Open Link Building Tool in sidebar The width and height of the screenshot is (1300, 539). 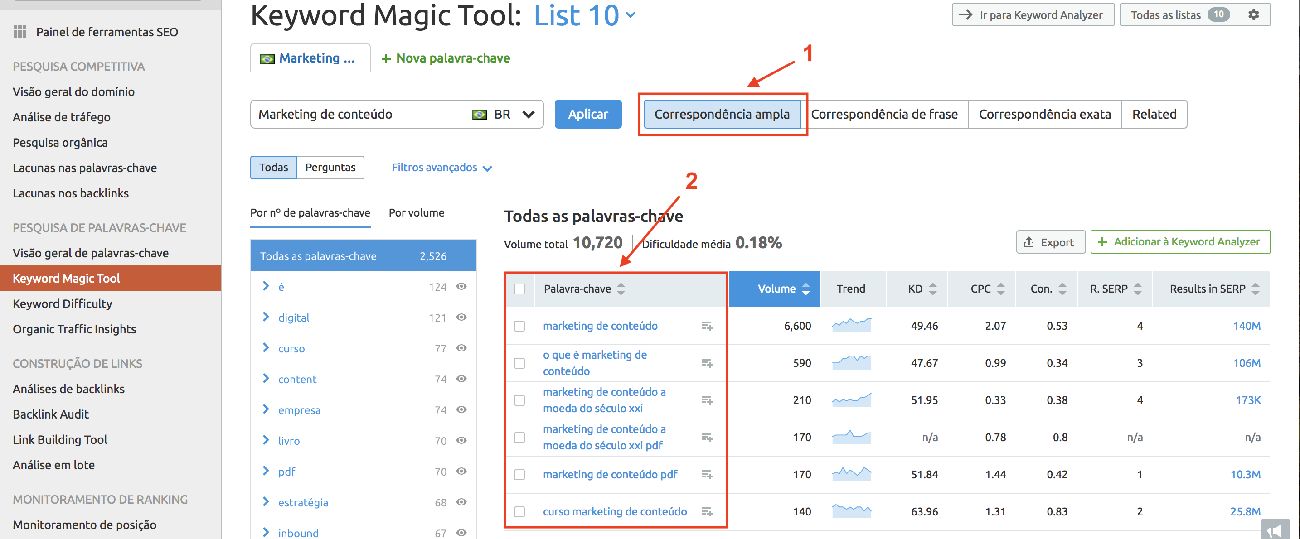(60, 439)
